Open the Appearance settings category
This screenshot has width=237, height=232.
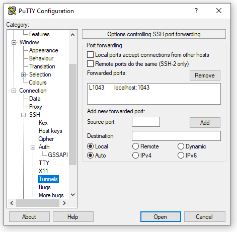click(x=43, y=50)
